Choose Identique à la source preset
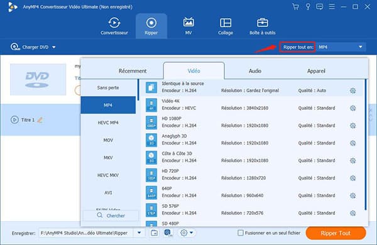The height and width of the screenshot is (245, 377). click(x=251, y=87)
